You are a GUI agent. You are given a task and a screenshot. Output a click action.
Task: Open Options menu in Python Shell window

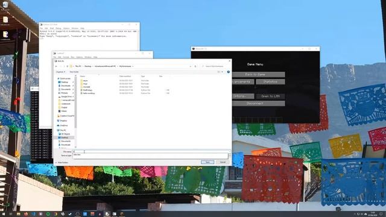[x=66, y=28]
